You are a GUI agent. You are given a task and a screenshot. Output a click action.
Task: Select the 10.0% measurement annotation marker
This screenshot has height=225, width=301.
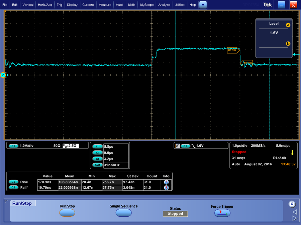247,63
